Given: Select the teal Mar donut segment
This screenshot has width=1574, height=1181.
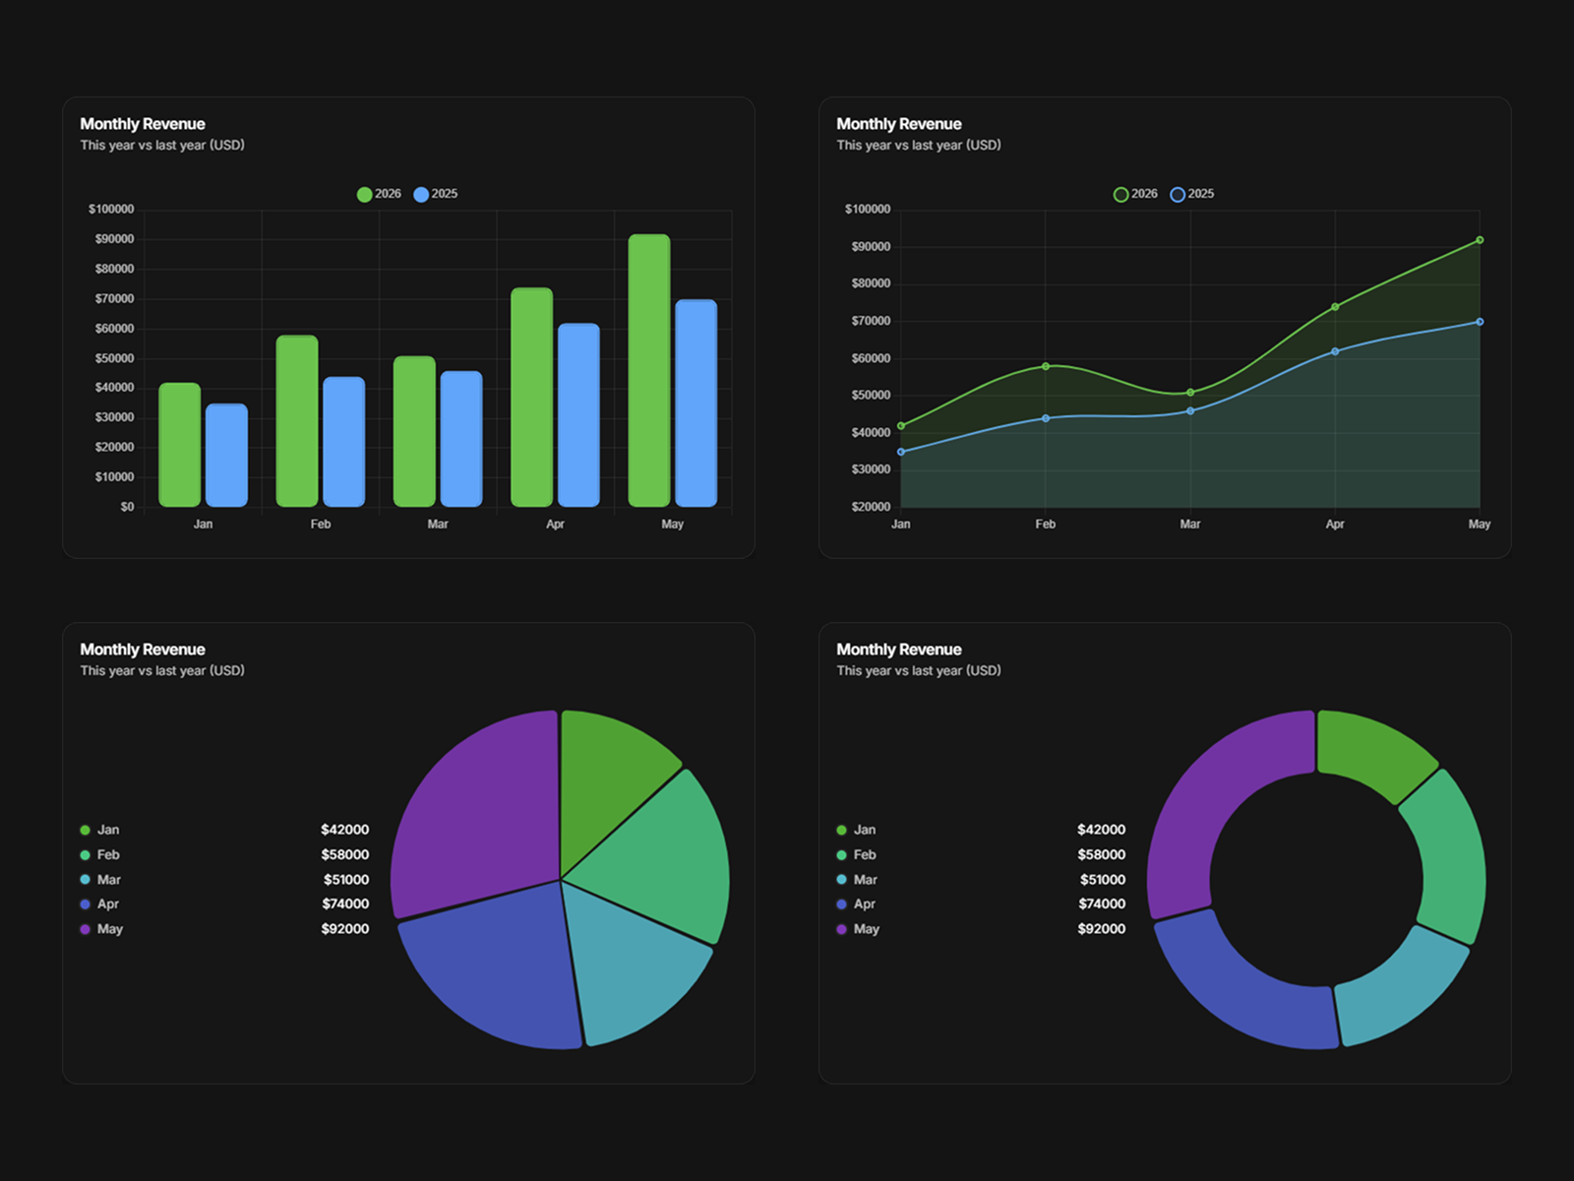Looking at the screenshot, I should point(1407,994).
